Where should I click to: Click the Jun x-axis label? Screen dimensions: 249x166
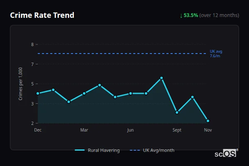(130, 130)
